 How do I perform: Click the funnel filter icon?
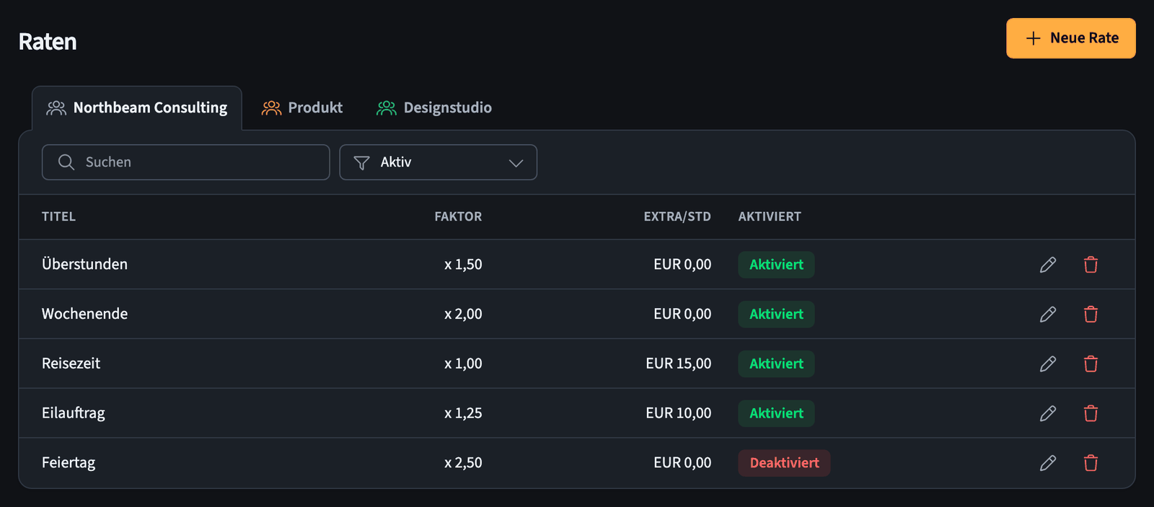(x=362, y=163)
